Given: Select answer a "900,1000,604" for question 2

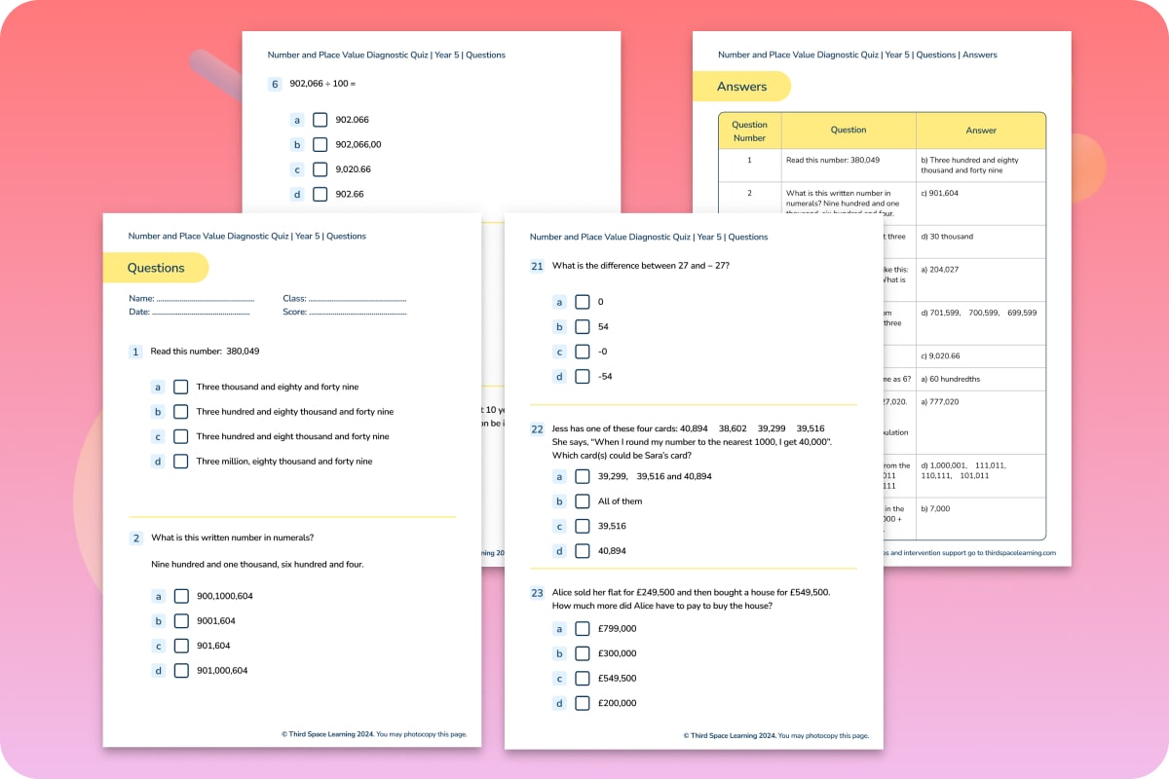Looking at the screenshot, I should click(181, 596).
